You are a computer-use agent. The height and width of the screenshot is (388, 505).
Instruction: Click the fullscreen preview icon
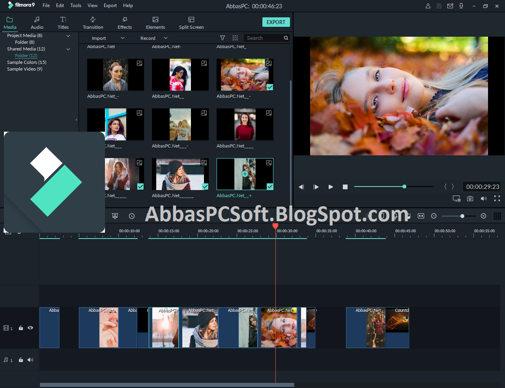(497, 198)
